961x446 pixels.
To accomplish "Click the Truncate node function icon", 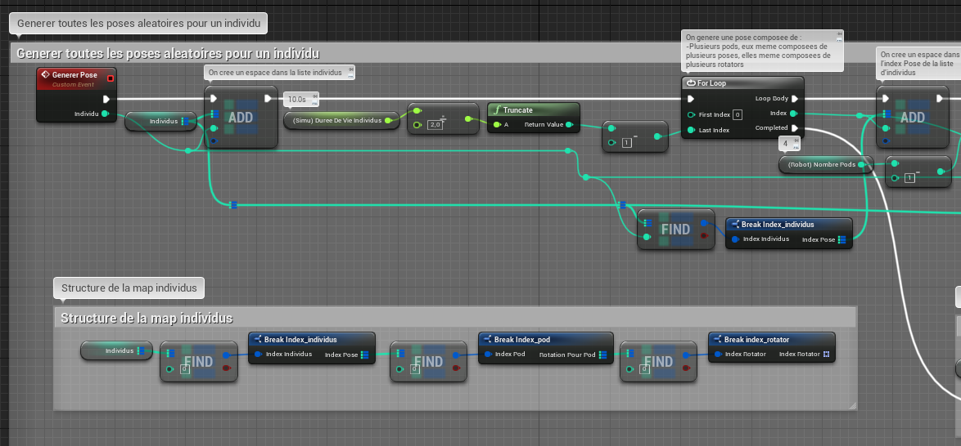I will coord(497,109).
